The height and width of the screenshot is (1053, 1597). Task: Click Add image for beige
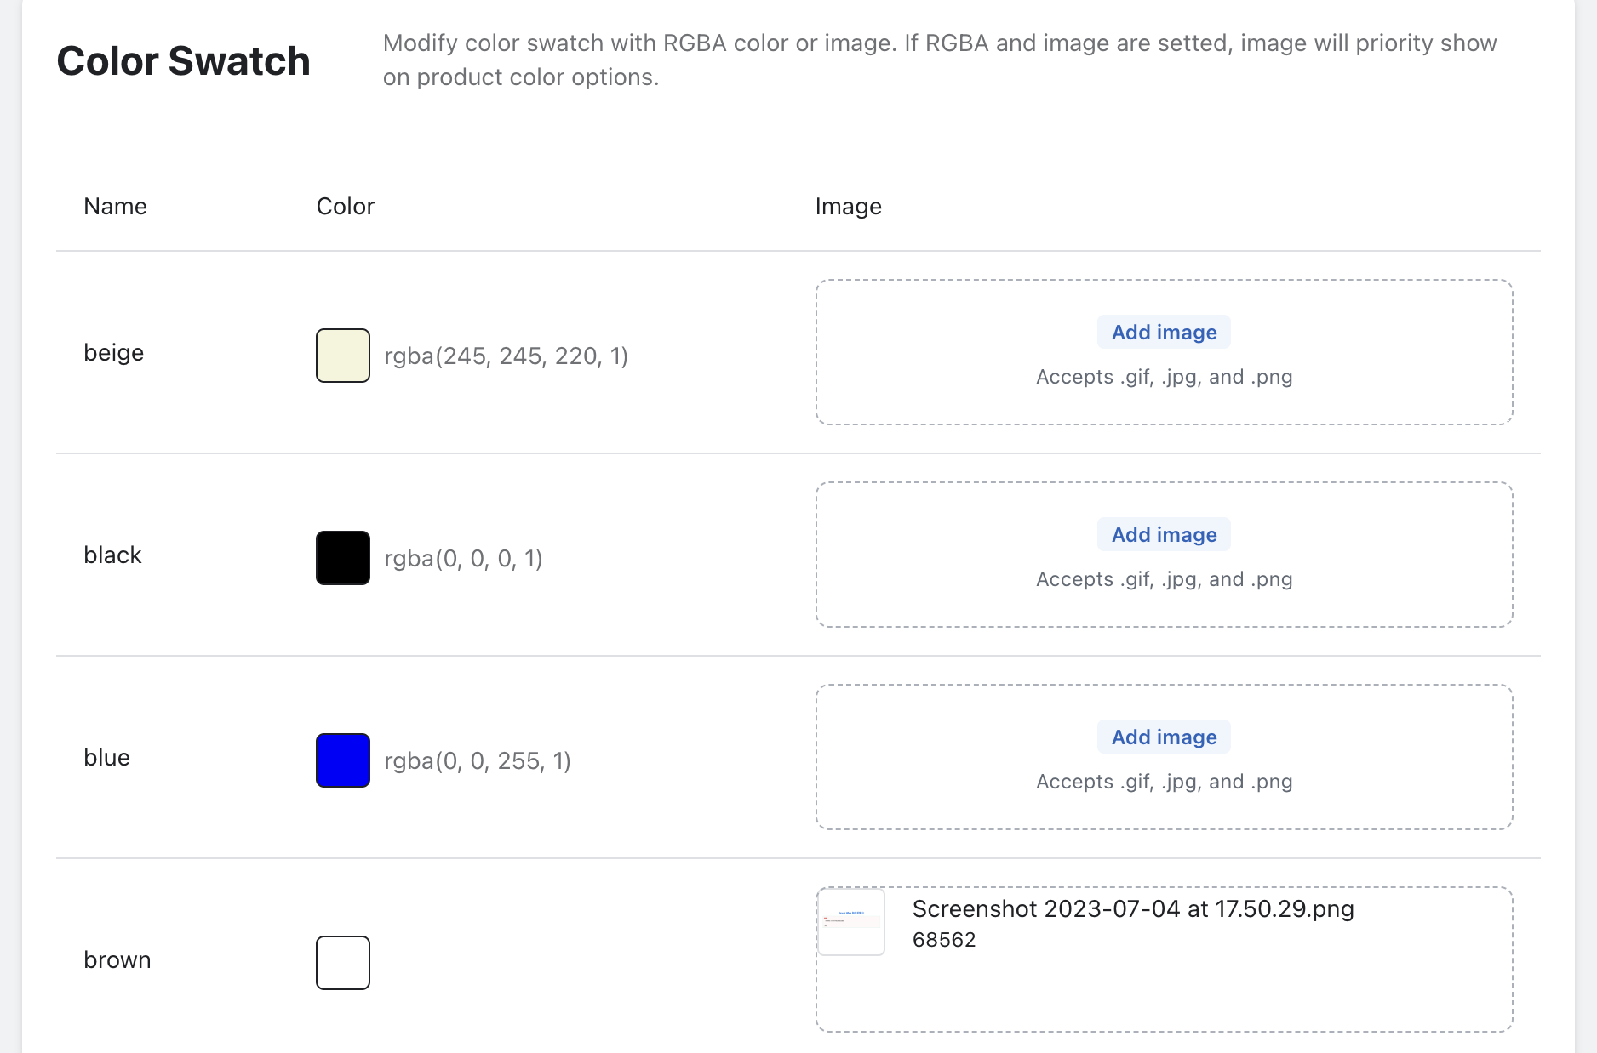coord(1164,333)
